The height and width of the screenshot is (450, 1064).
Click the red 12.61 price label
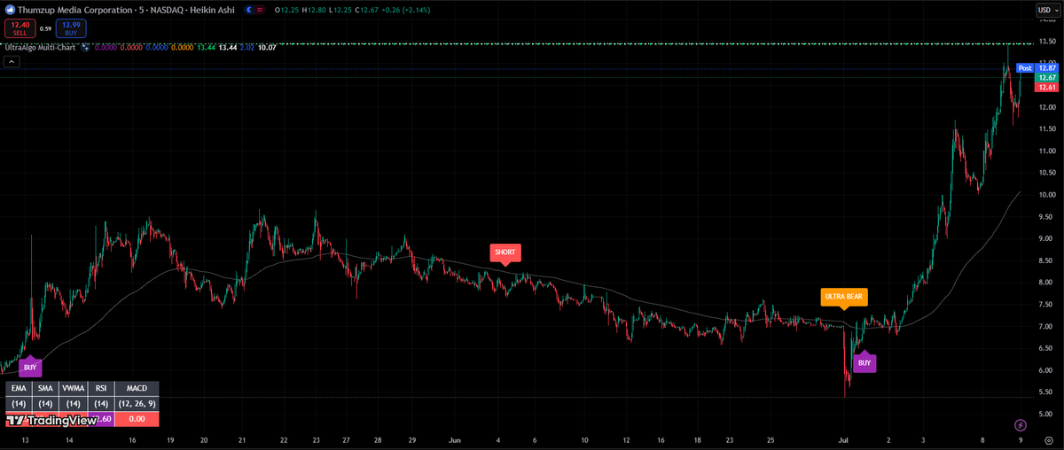tap(1047, 88)
